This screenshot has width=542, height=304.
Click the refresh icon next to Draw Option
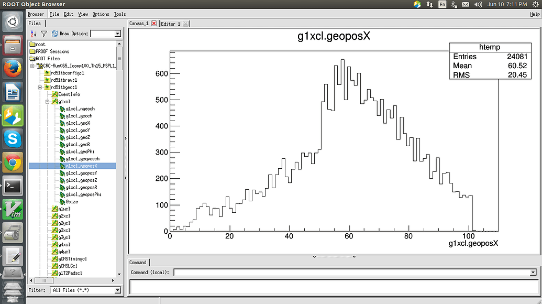pyautogui.click(x=54, y=34)
